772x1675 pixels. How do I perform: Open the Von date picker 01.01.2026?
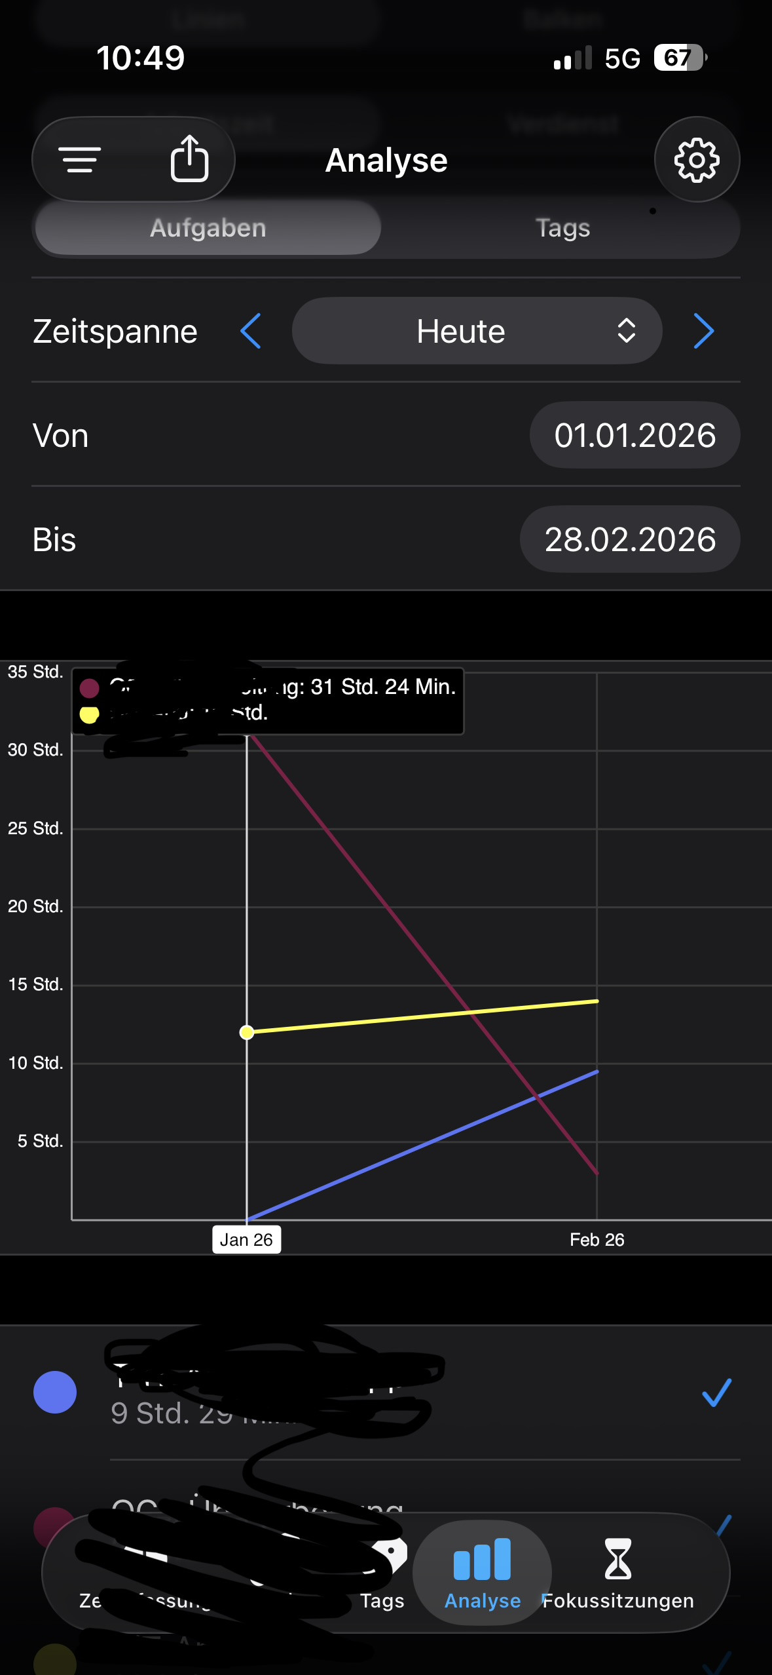(634, 435)
